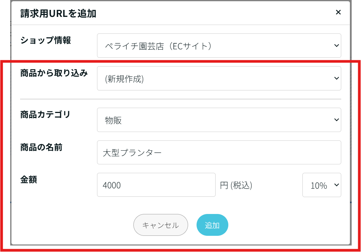Viewport: 361px width, 252px height.
Task: Click the 商品の名前 label
Action: [x=41, y=147]
